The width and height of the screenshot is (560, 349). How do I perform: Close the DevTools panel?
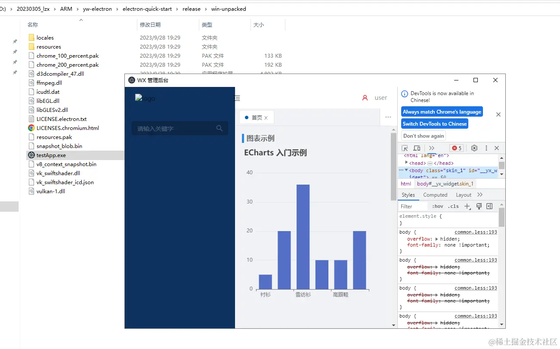coord(497,148)
